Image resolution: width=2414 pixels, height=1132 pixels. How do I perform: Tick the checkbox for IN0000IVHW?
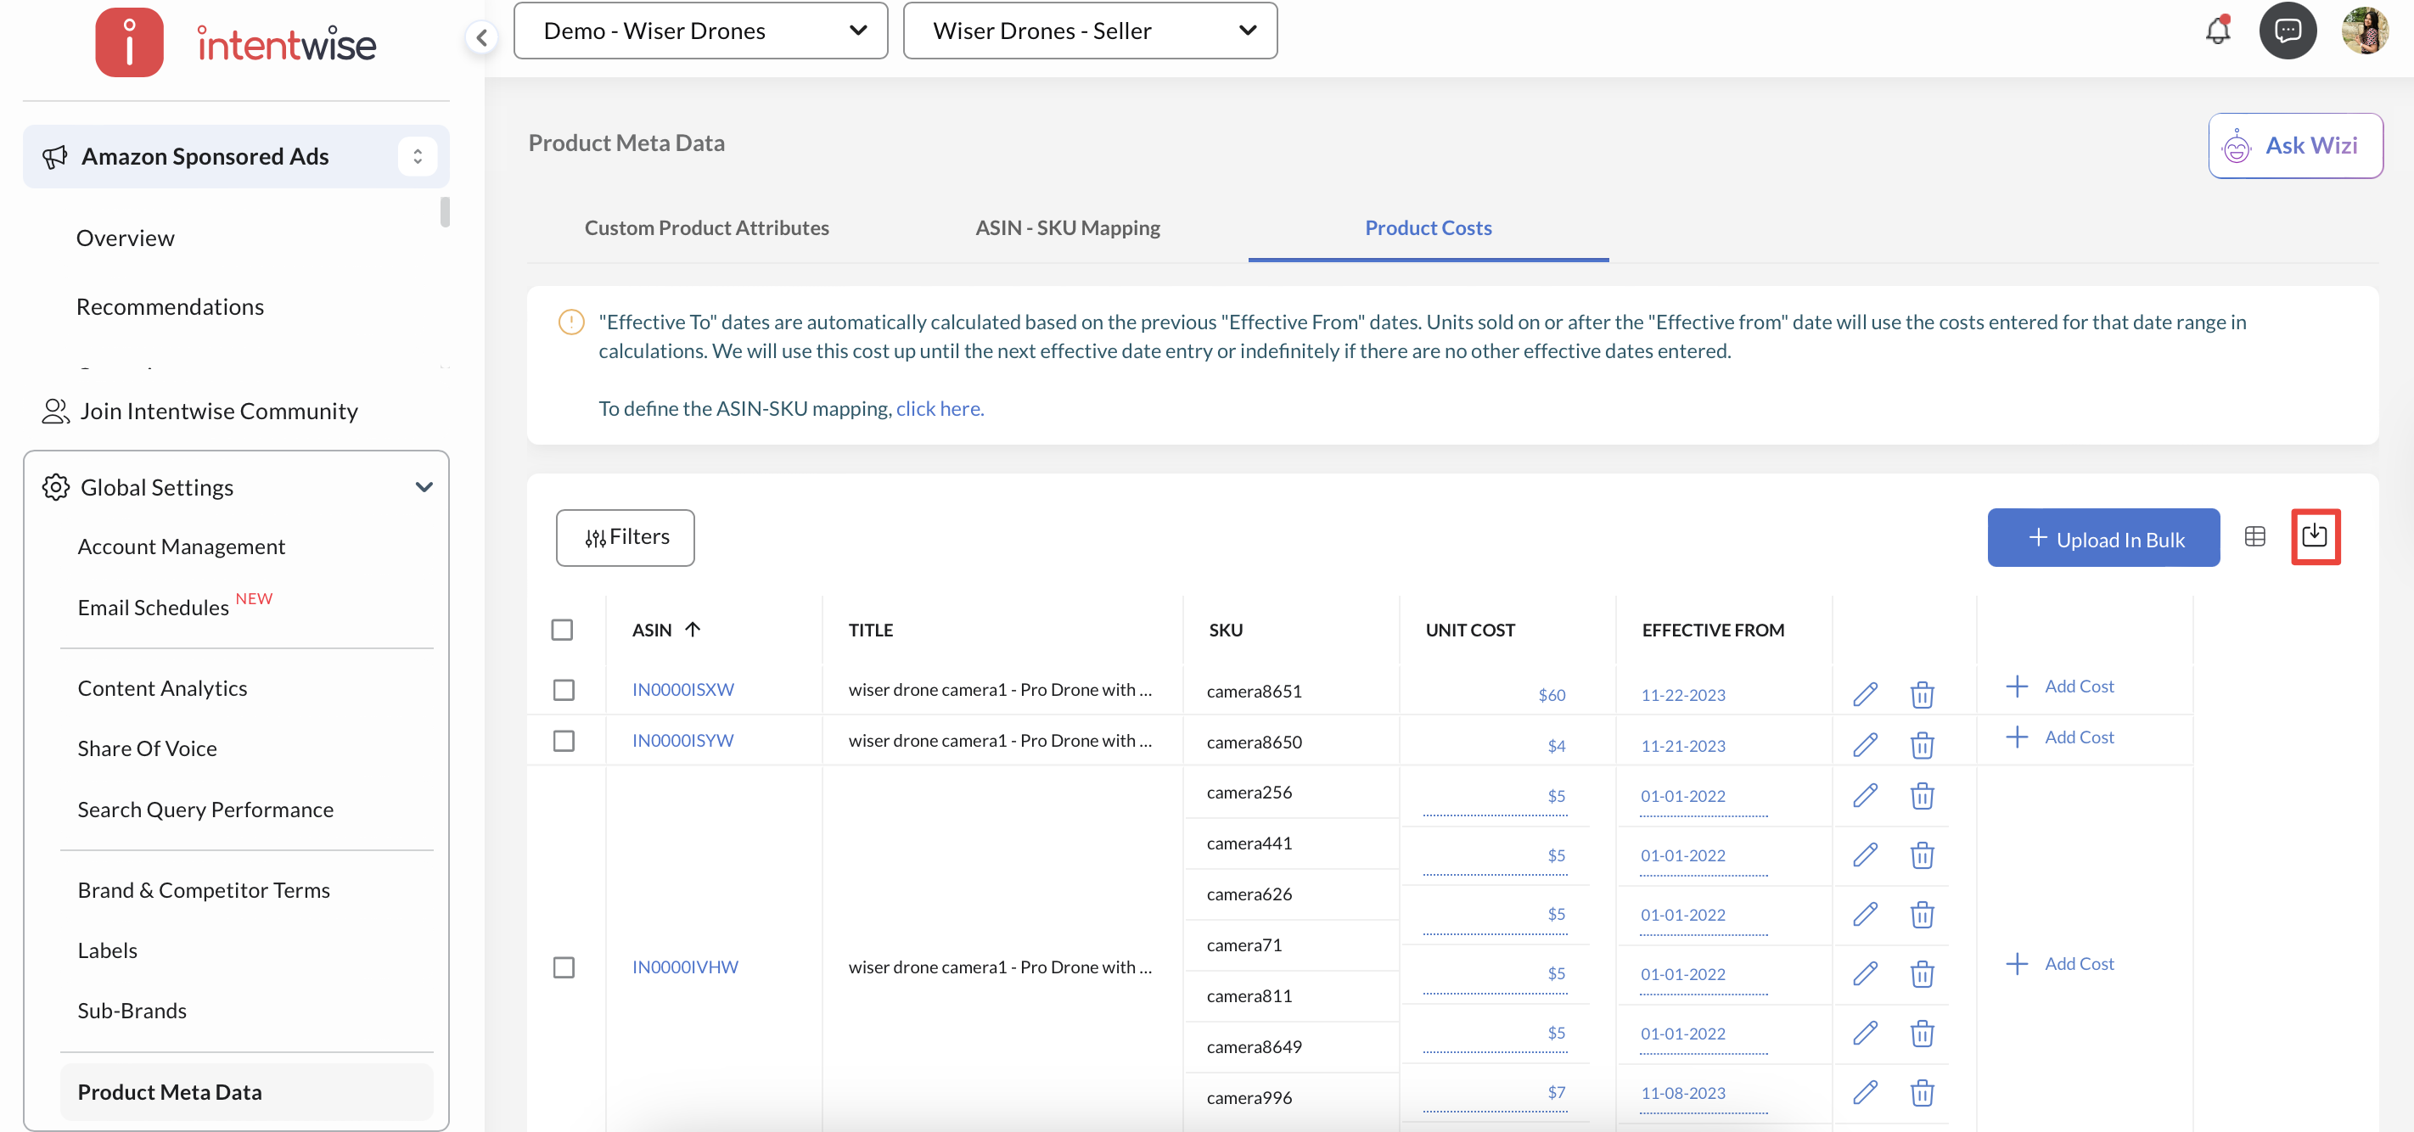coord(564,967)
